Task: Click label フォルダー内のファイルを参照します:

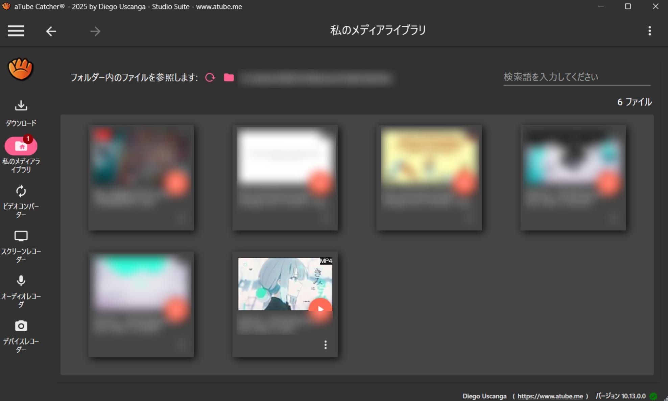Action: point(134,77)
